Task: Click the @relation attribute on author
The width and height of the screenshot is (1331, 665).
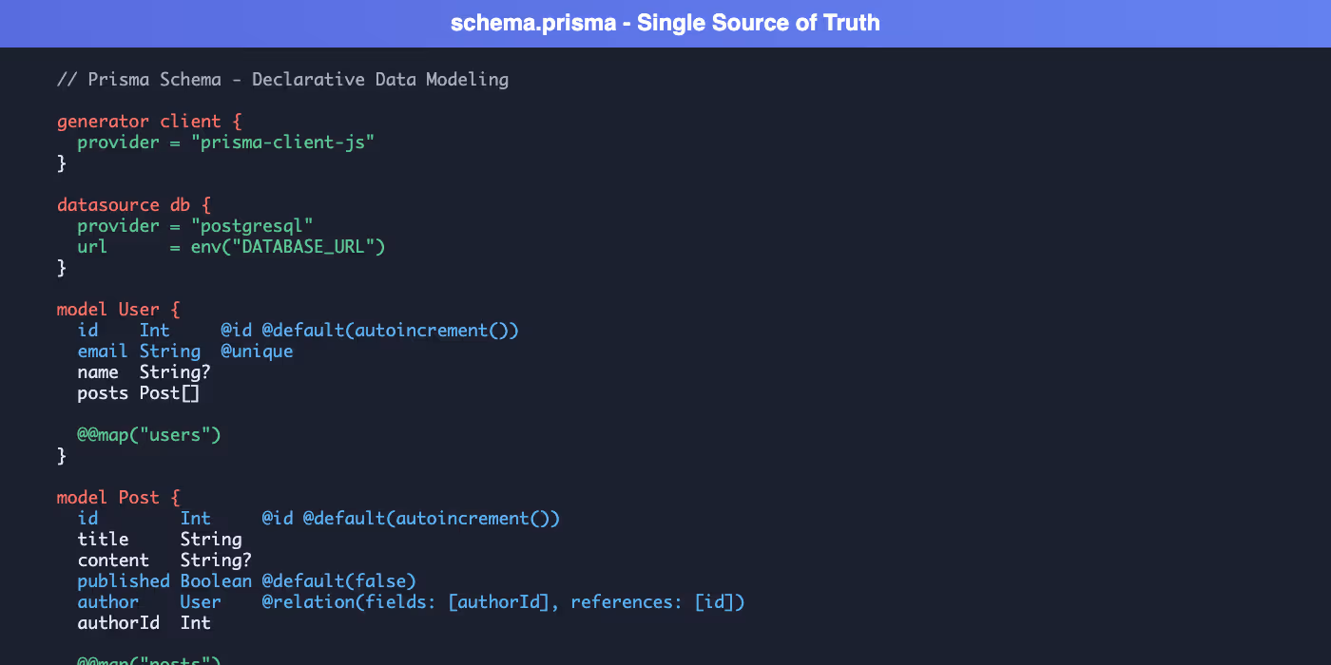Action: pos(503,602)
